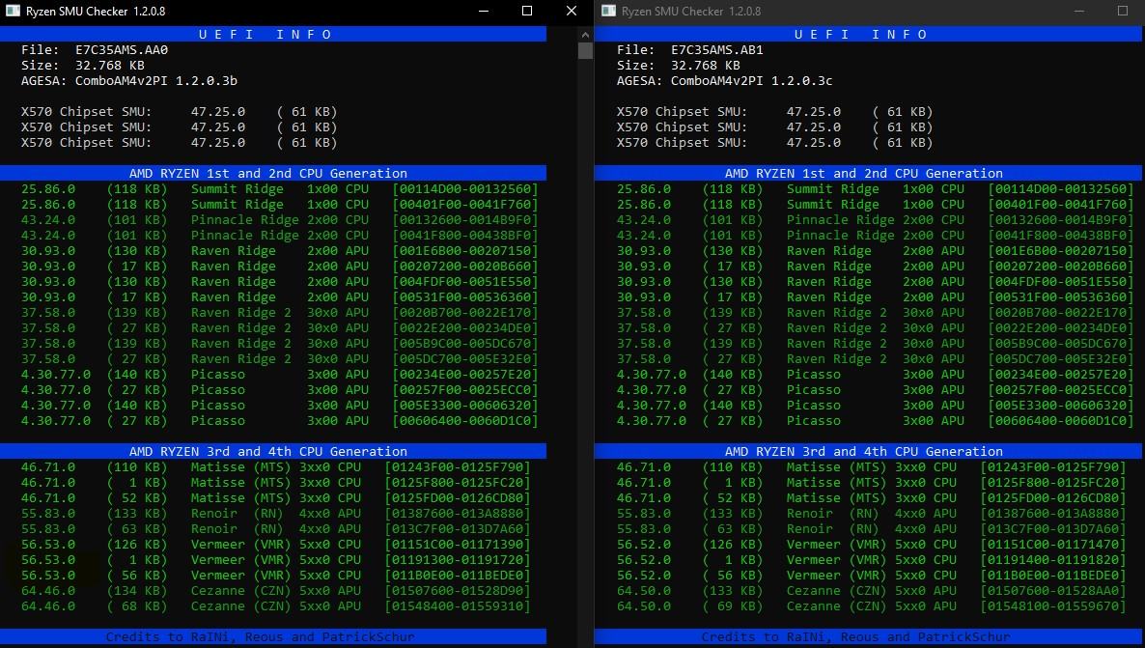
Task: Click first 'X570 Chipset SMU' line in left window
Action: [x=179, y=112]
